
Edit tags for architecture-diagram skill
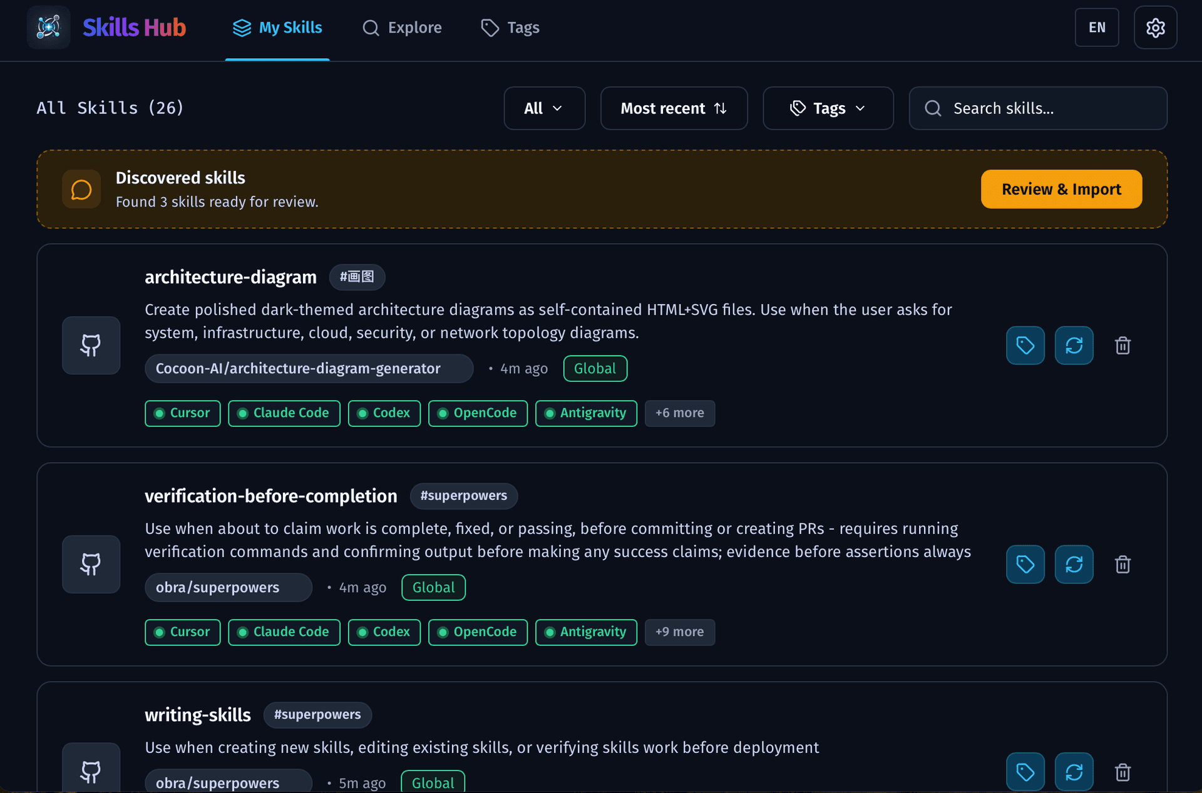click(1025, 345)
